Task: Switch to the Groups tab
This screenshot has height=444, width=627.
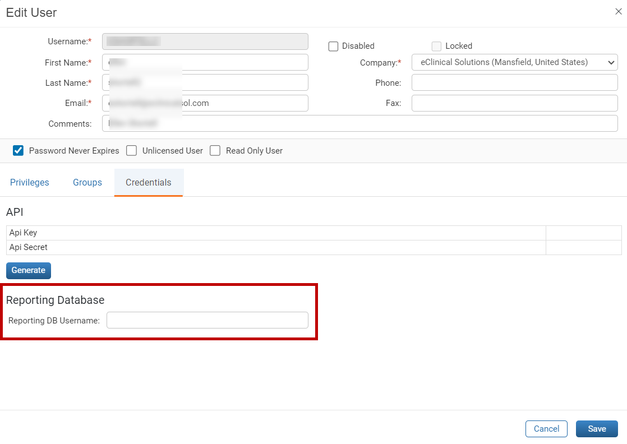Action: pyautogui.click(x=87, y=183)
